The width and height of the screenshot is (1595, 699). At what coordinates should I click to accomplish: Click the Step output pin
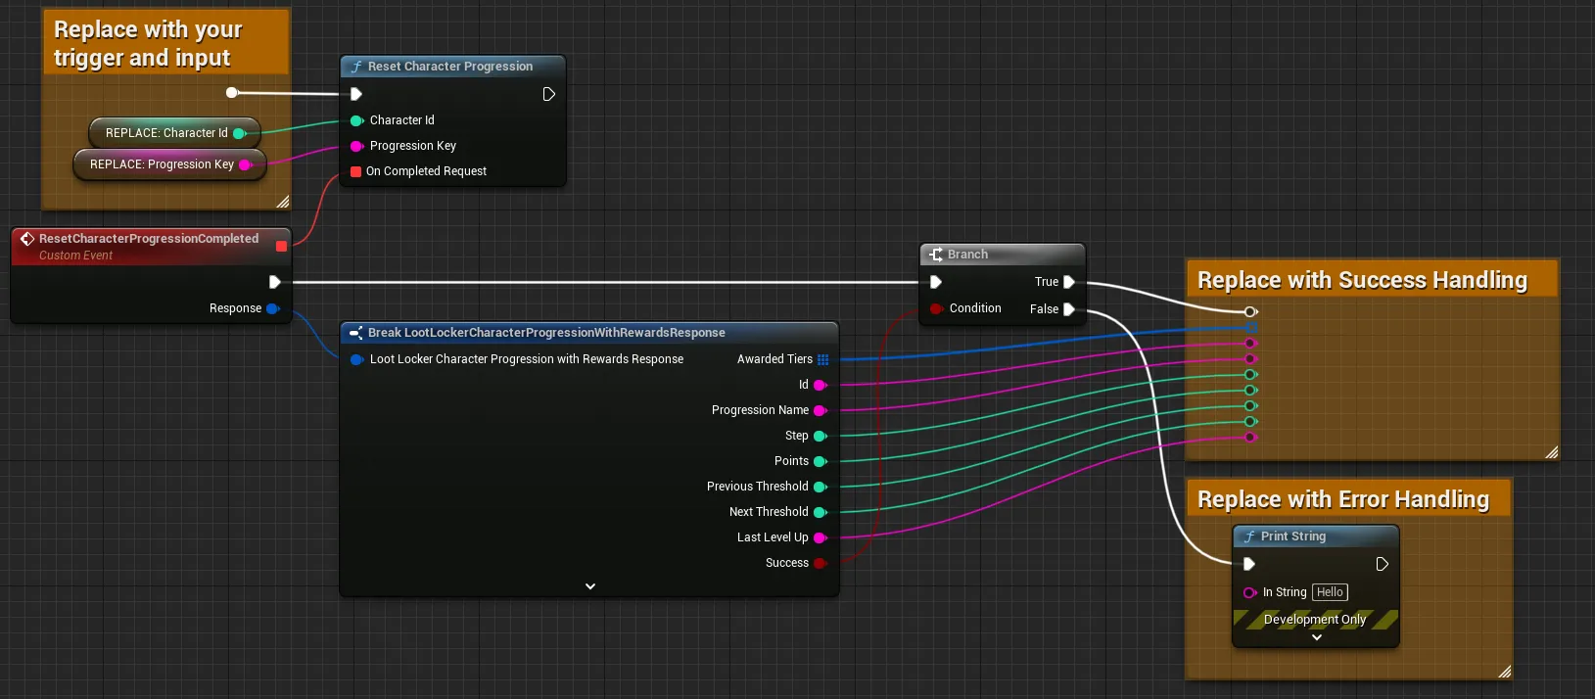pyautogui.click(x=821, y=436)
